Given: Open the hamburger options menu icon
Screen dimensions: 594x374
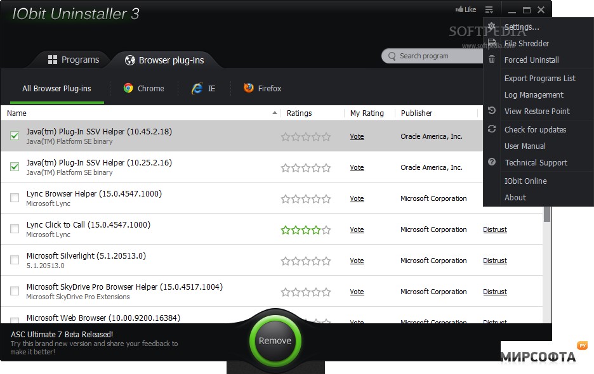Looking at the screenshot, I should (x=489, y=10).
